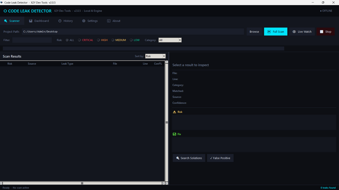Click the eye icon in Live Watch
Image resolution: width=339 pixels, height=190 pixels.
(x=294, y=32)
